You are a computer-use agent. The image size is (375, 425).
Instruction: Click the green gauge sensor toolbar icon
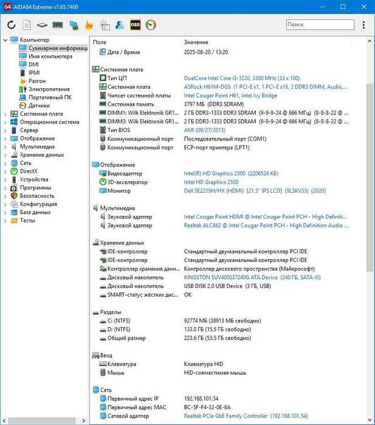(151, 25)
